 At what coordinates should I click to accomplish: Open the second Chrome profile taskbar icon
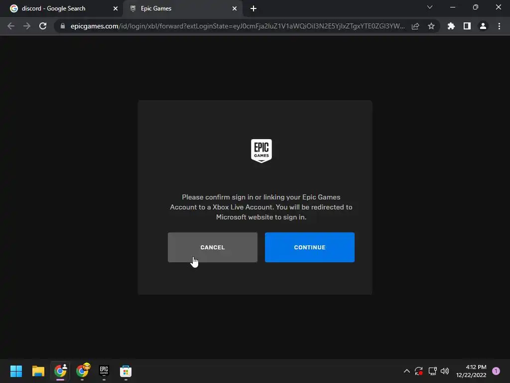coord(82,371)
